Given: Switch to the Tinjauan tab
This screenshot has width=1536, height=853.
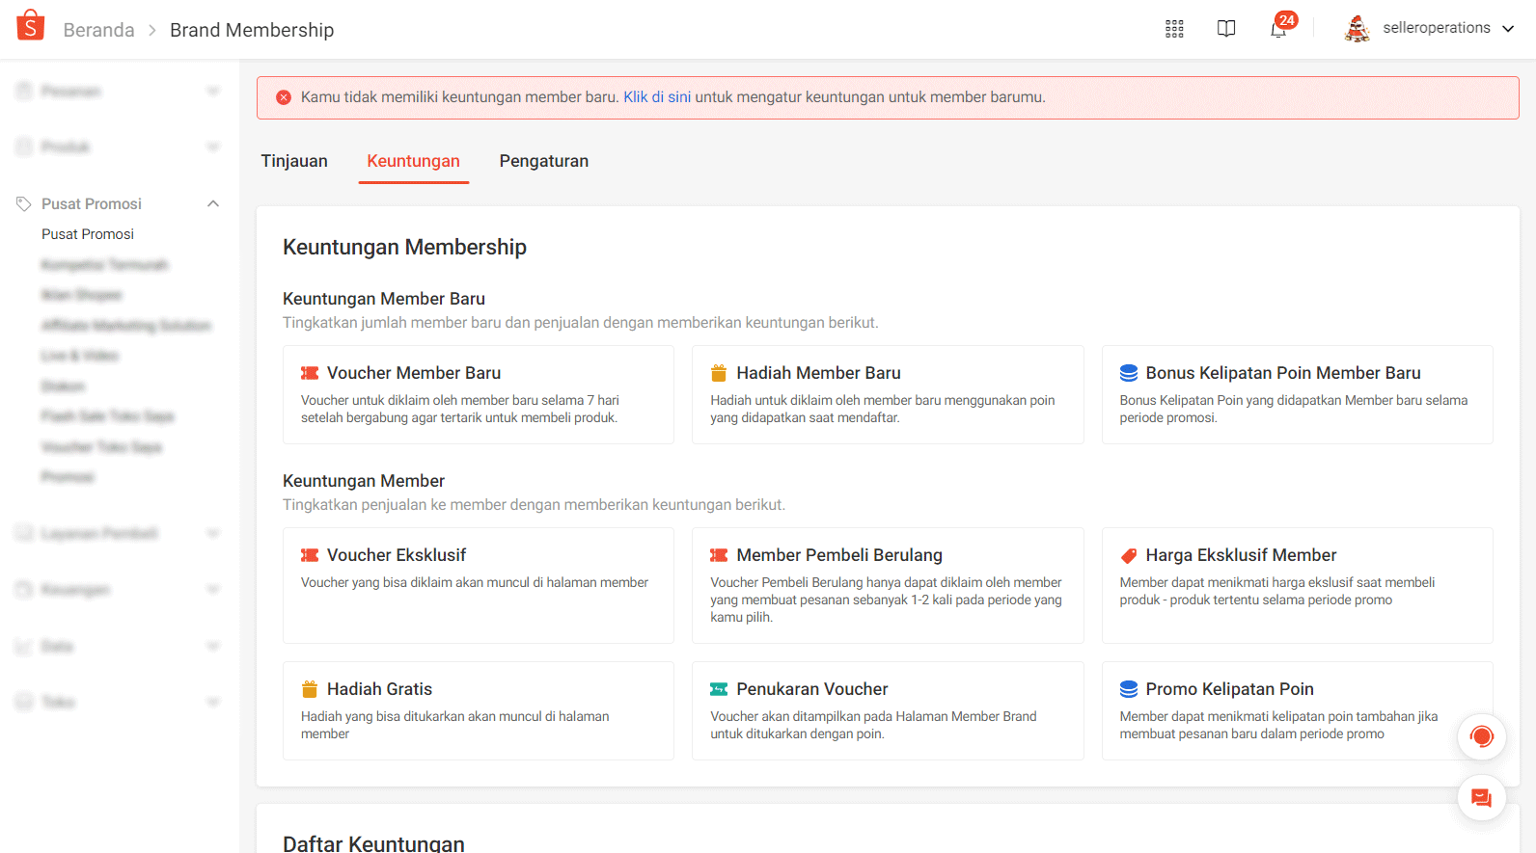Looking at the screenshot, I should tap(294, 161).
